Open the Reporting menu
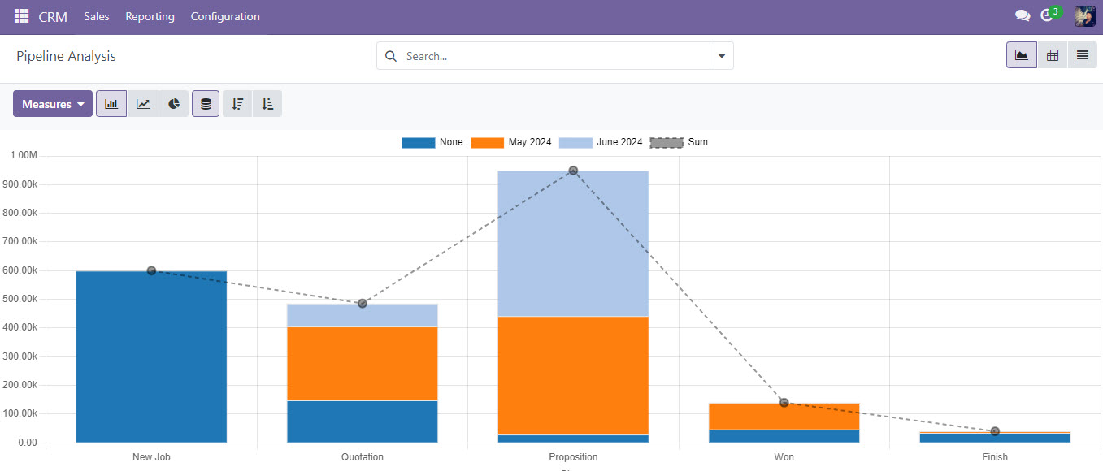1103x471 pixels. [150, 16]
